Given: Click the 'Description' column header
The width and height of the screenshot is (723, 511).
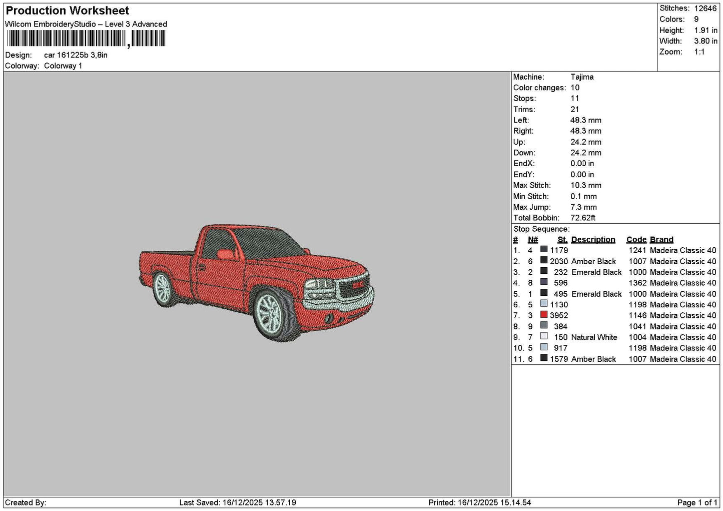Looking at the screenshot, I should pyautogui.click(x=593, y=240).
